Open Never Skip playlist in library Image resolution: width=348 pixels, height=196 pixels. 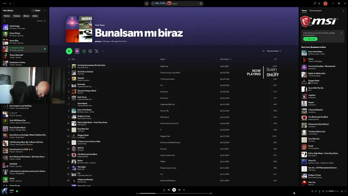point(24,42)
